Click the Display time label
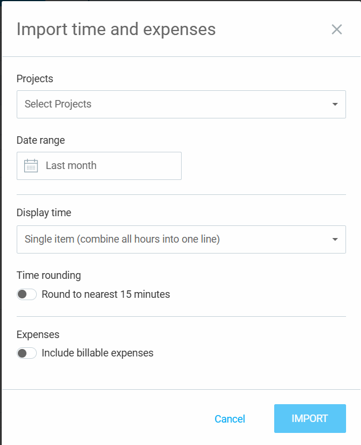 pyautogui.click(x=44, y=213)
